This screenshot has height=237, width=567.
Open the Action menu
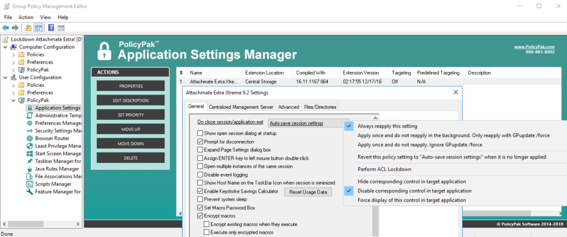pos(26,17)
